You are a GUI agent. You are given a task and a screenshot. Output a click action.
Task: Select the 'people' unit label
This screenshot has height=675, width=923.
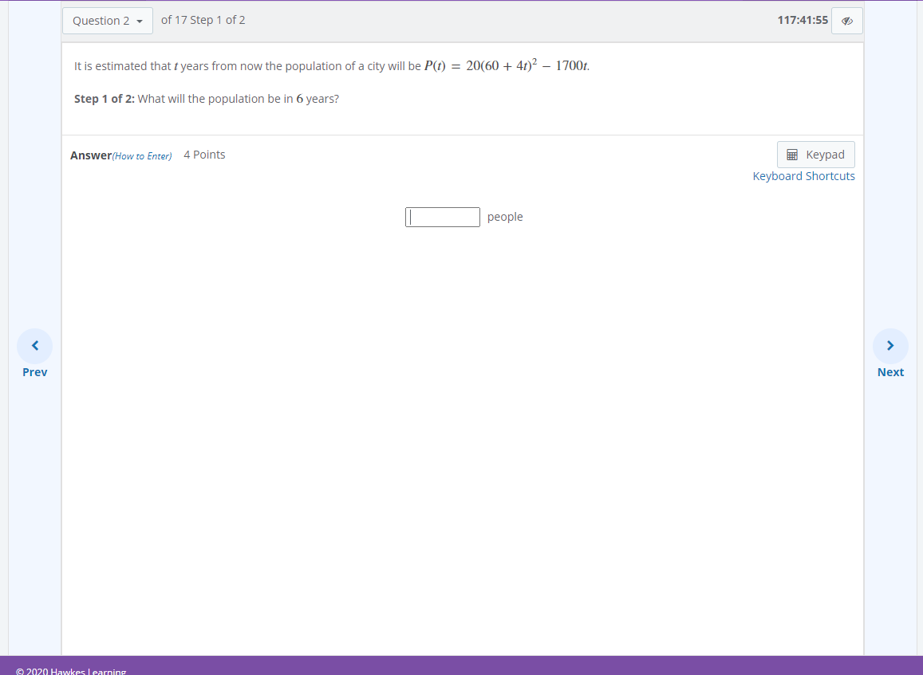click(505, 217)
